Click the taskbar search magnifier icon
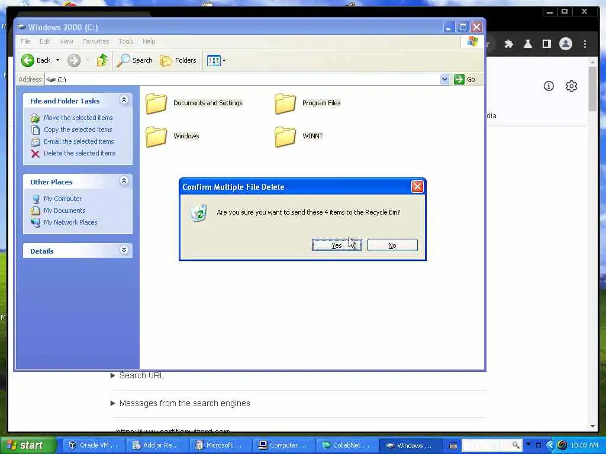 515,445
